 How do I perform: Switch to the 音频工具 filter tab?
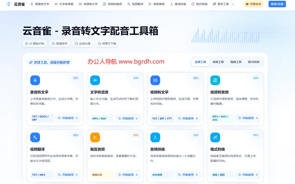click(x=218, y=62)
